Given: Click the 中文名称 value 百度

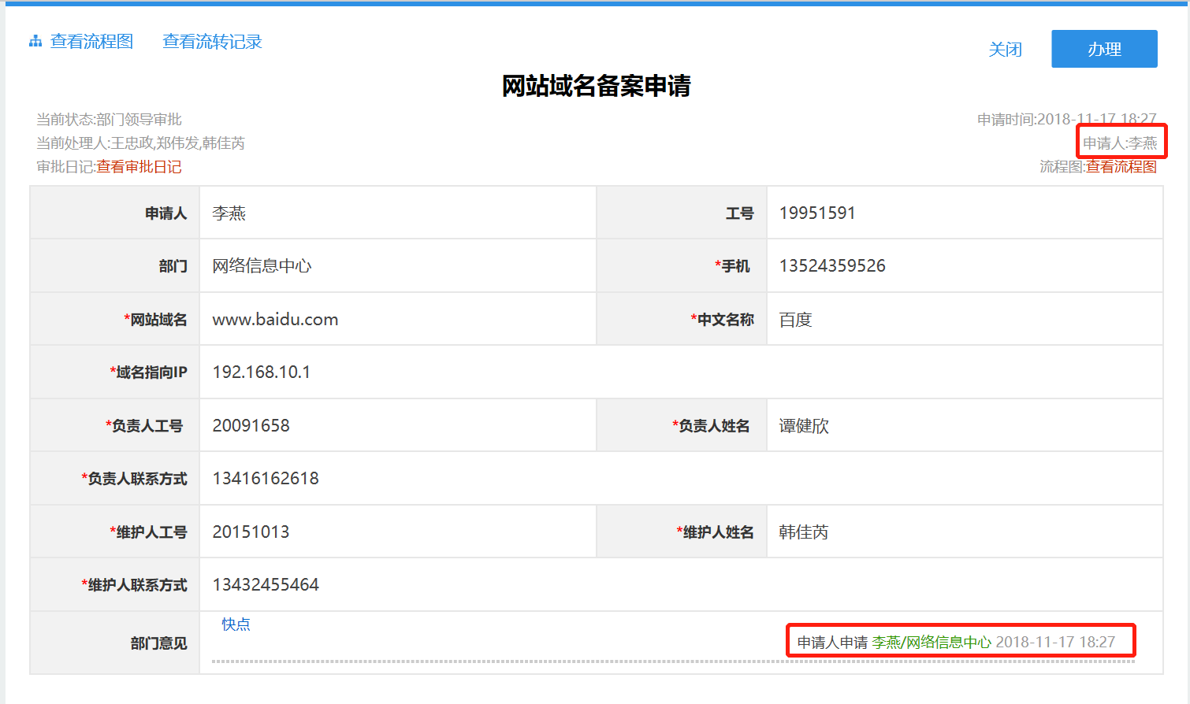Looking at the screenshot, I should tap(795, 320).
